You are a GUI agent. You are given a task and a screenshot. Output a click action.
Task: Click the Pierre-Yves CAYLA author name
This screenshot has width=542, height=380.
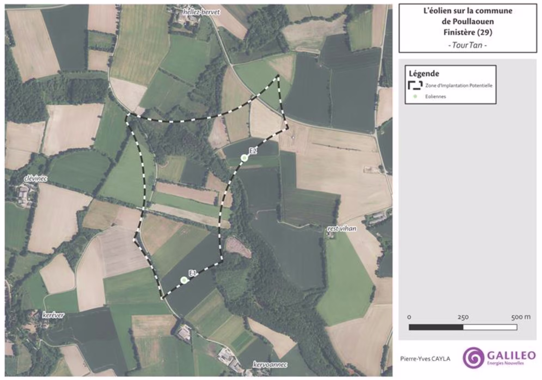coord(425,359)
